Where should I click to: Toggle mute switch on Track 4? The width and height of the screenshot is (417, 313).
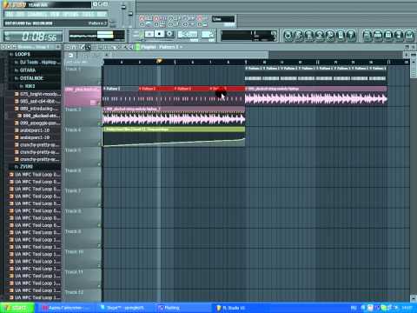tap(99, 144)
